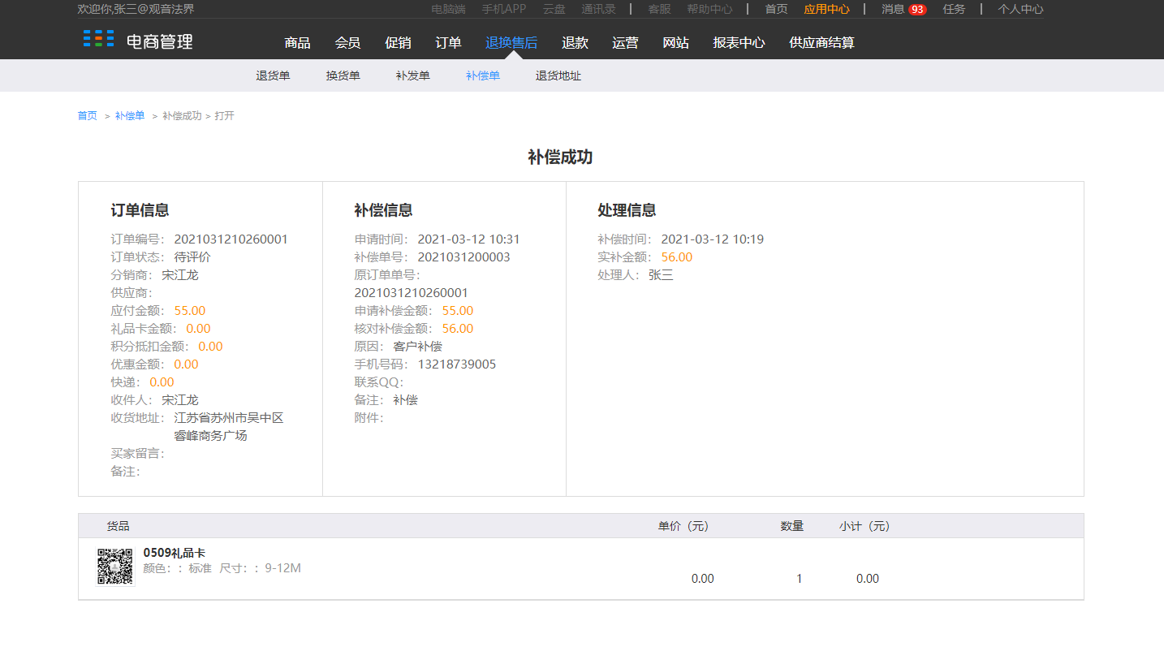This screenshot has width=1164, height=664.
Task: Click the 补偿成功 page heading
Action: click(x=560, y=157)
